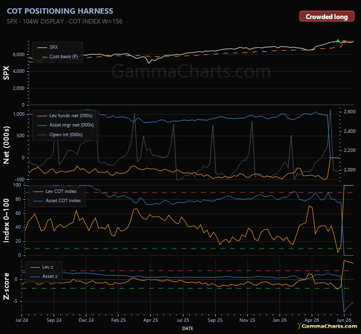Toggle the SPX legend entry
The width and height of the screenshot is (361, 334).
coord(48,47)
